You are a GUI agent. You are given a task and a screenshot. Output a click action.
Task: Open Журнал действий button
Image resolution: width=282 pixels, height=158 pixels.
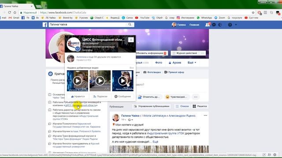click(185, 53)
